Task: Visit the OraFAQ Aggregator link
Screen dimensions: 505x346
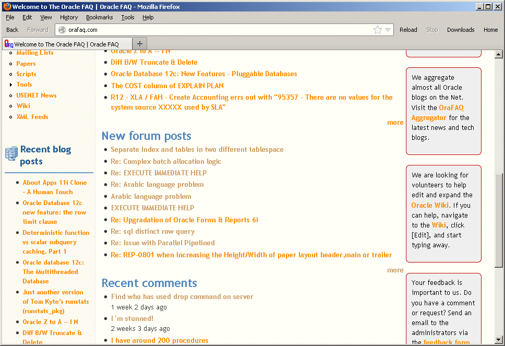Action: [x=437, y=113]
